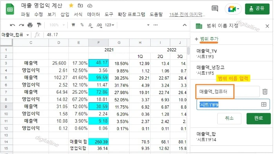Decrease decimal places icon

90,25
